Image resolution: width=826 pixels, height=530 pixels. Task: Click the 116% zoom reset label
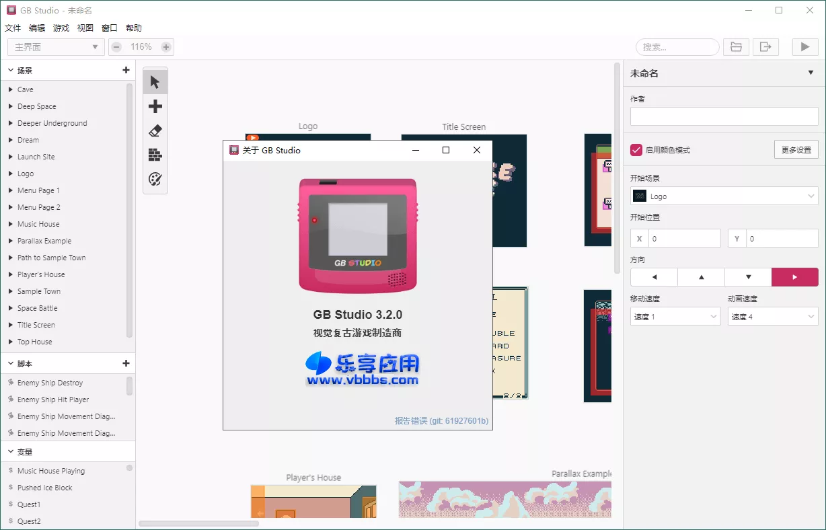[x=141, y=47]
